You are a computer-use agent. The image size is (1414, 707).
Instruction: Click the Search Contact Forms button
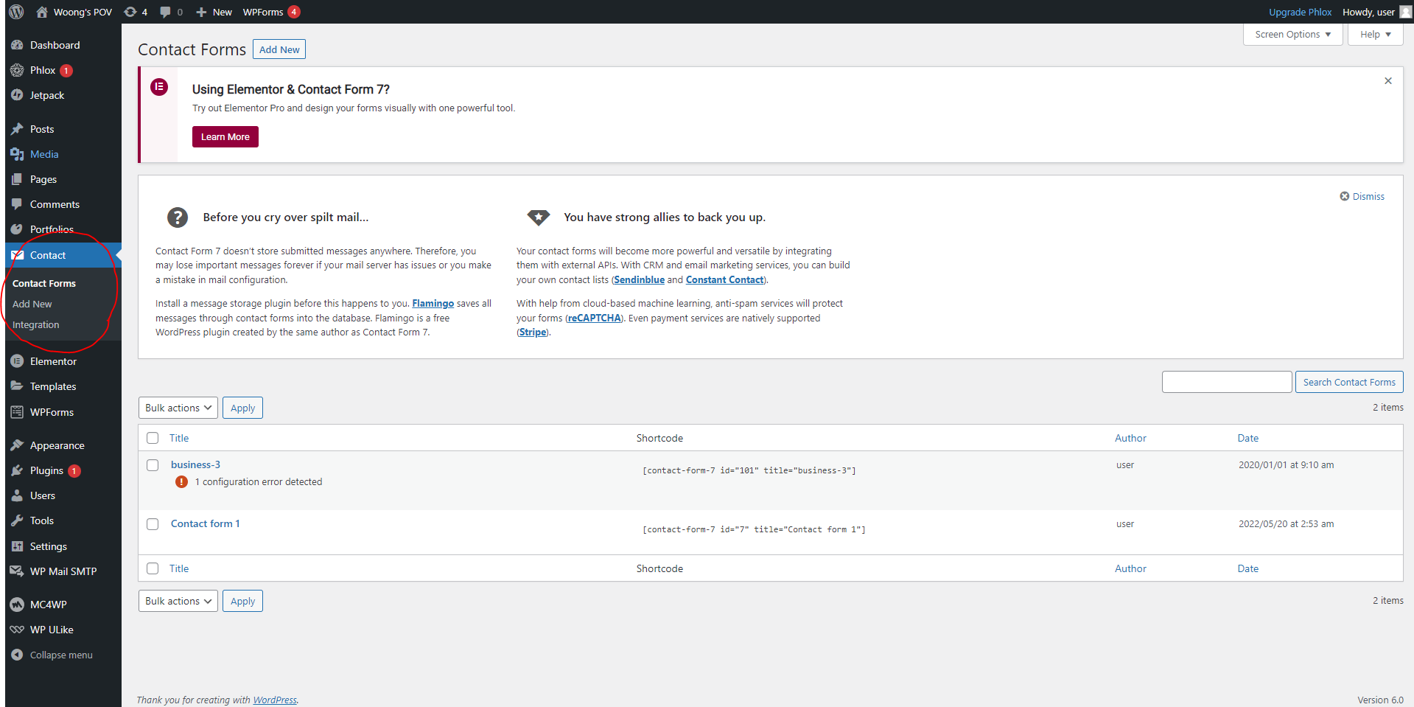(1349, 382)
